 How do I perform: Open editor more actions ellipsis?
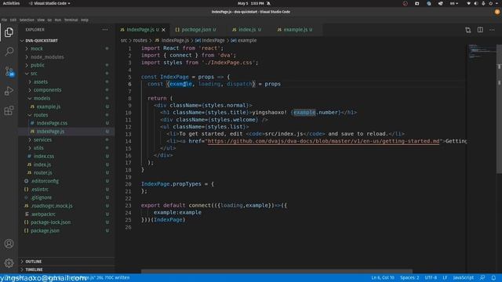click(492, 30)
